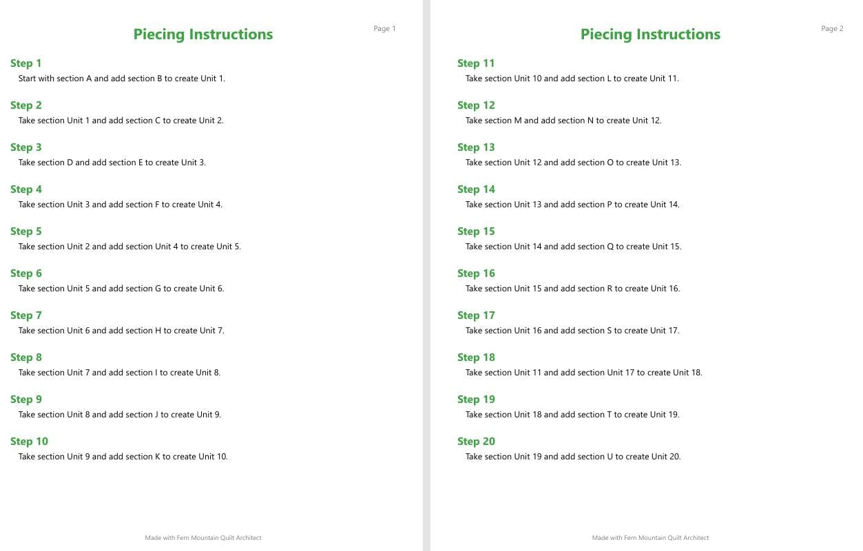The image size is (863, 551).
Task: Click the Step 20 heading
Action: tap(476, 441)
